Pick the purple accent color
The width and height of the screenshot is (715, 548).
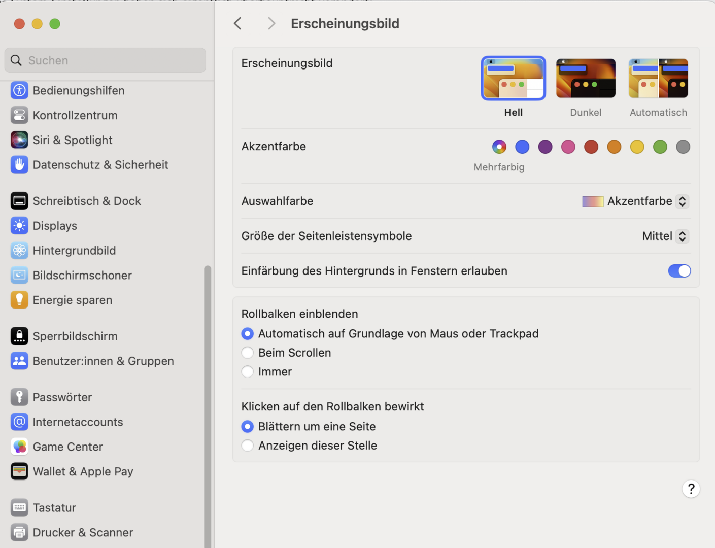[545, 147]
